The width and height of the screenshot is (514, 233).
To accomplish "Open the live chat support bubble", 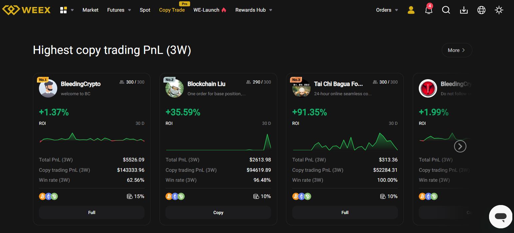I will (501, 217).
